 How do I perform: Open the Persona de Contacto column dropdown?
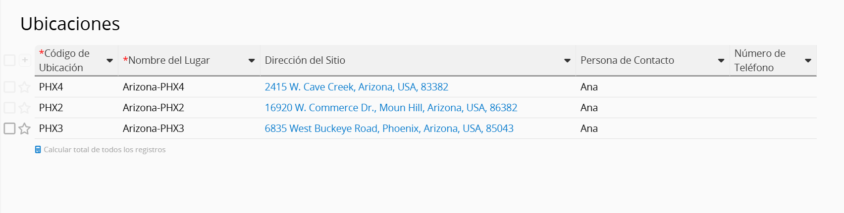tap(721, 61)
